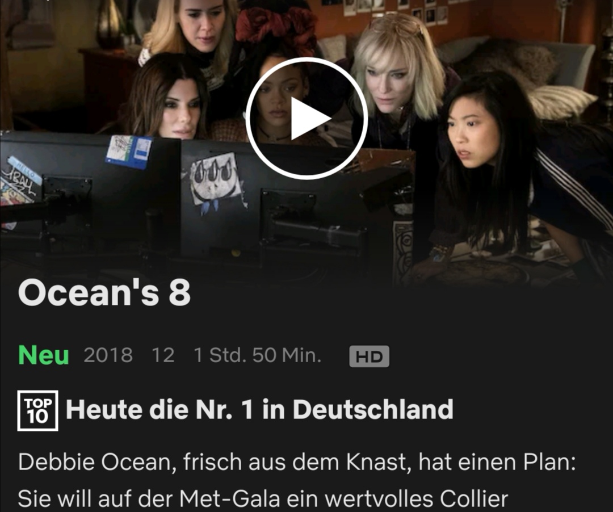
Task: Tap the striped cushion on the sofa
Action: [x=560, y=102]
